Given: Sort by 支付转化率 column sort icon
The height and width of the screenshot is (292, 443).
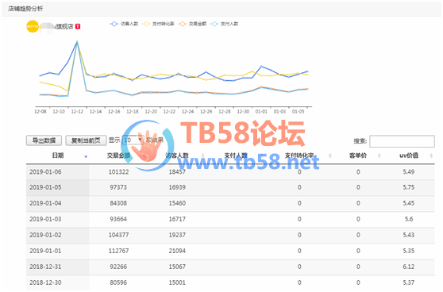Looking at the screenshot, I should pos(329,156).
